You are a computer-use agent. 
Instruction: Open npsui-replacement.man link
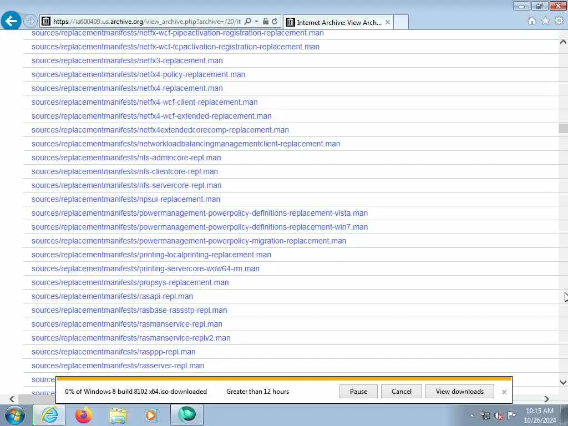[126, 199]
